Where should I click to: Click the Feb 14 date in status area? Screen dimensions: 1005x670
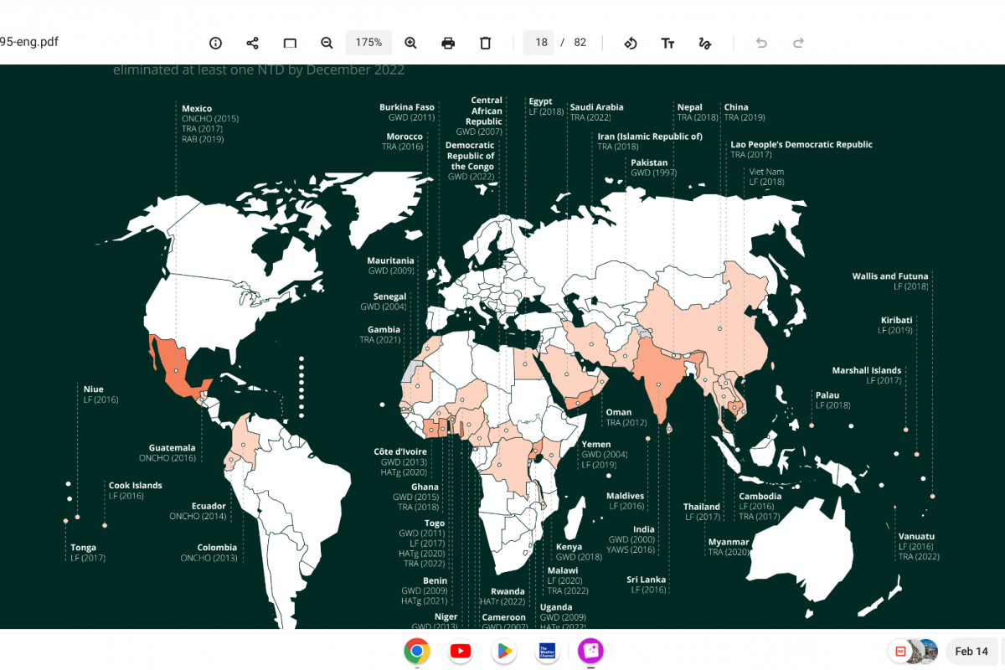(971, 651)
